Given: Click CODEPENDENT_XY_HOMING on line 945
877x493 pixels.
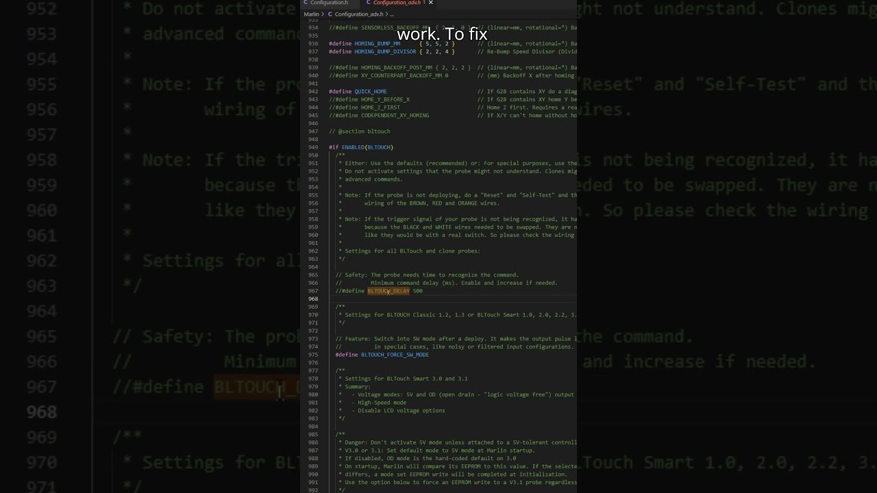Looking at the screenshot, I should 395,116.
